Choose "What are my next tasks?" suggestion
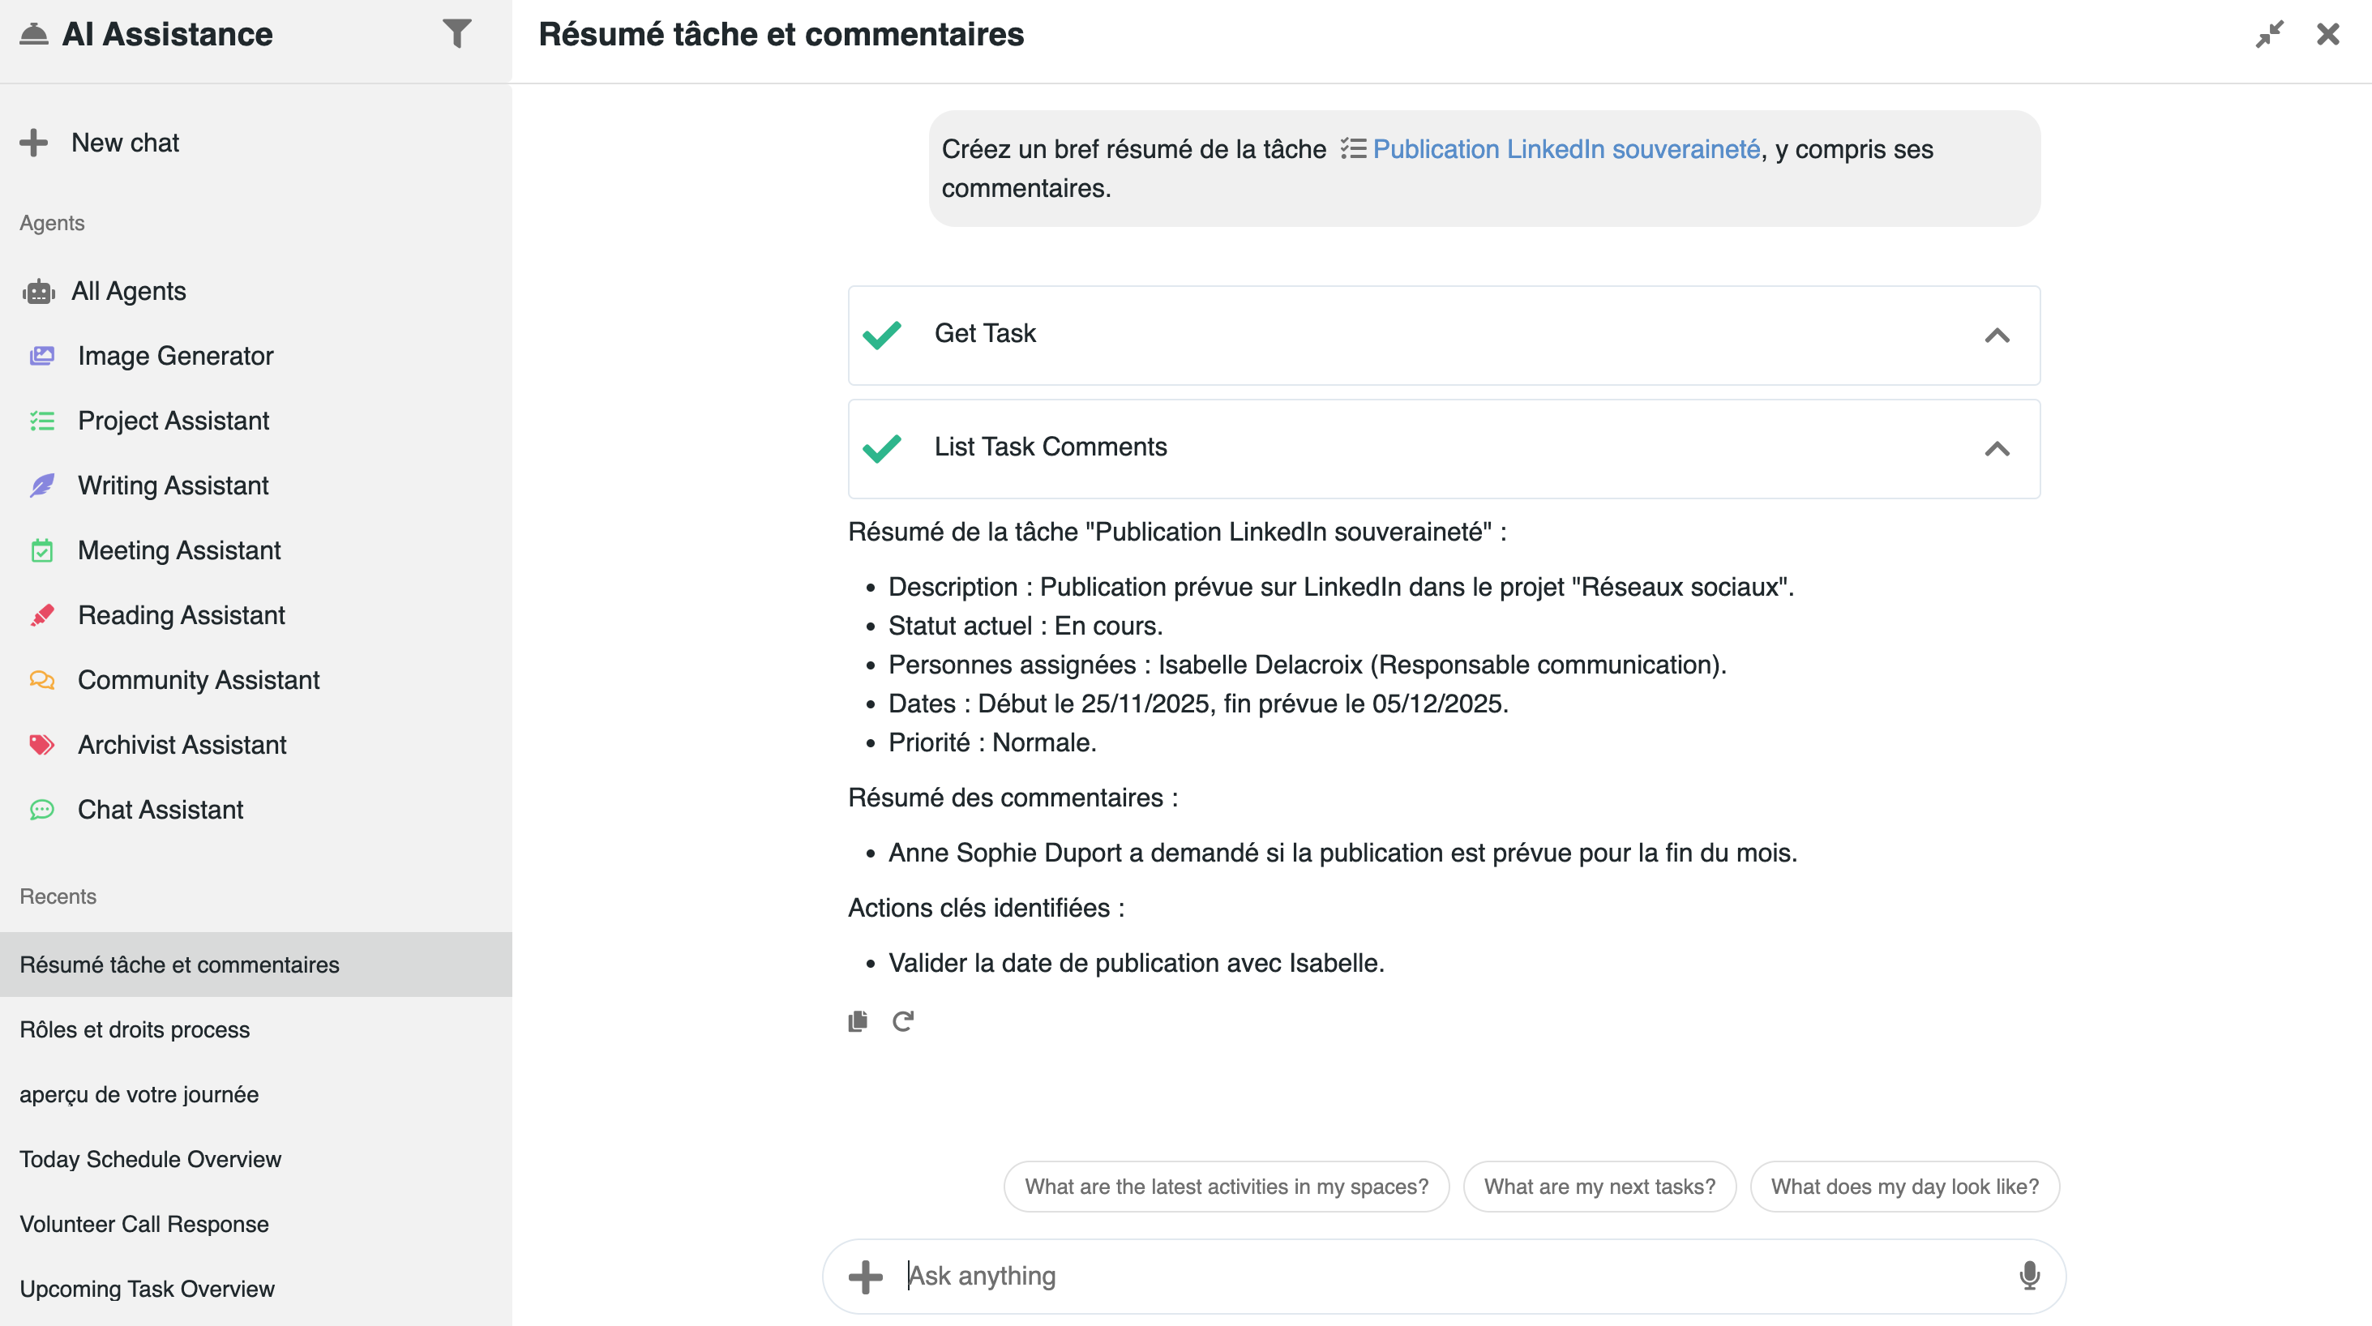The image size is (2372, 1326). click(x=1599, y=1186)
